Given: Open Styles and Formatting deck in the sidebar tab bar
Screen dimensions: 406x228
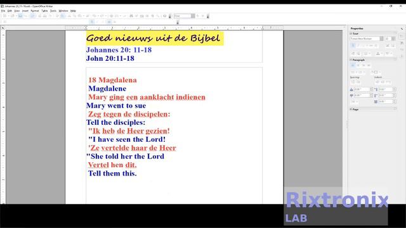Looking at the screenshot, I should point(402,43).
